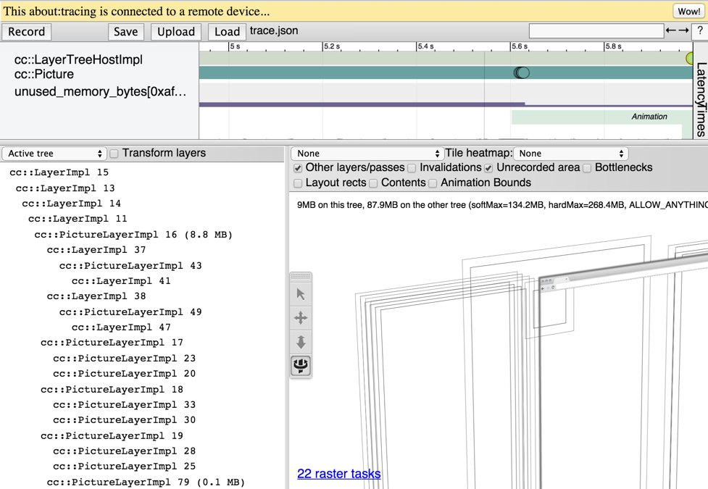Open the Latency Times side tab
Screen dimensions: 708x489
click(701, 99)
